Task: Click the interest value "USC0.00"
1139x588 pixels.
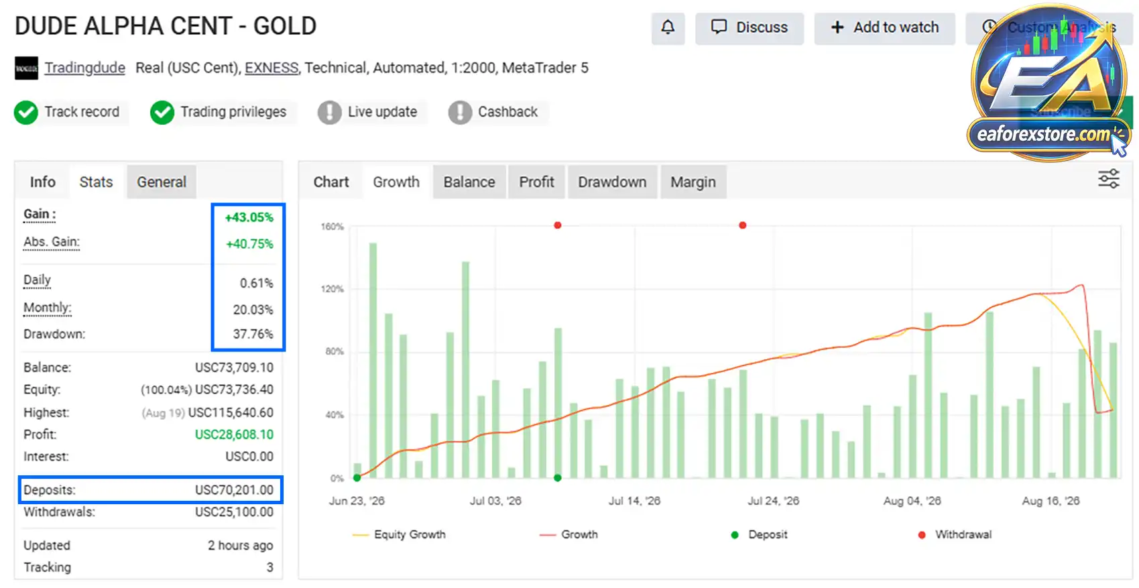Action: coord(249,457)
